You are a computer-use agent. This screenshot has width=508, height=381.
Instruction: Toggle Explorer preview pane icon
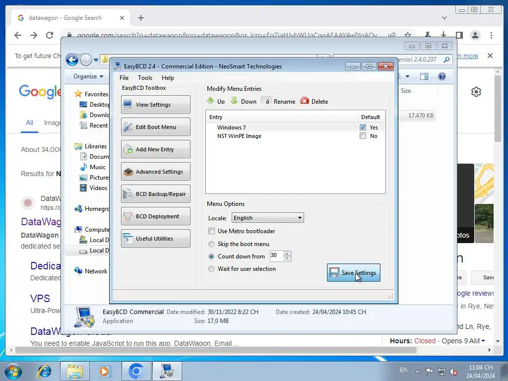click(424, 76)
